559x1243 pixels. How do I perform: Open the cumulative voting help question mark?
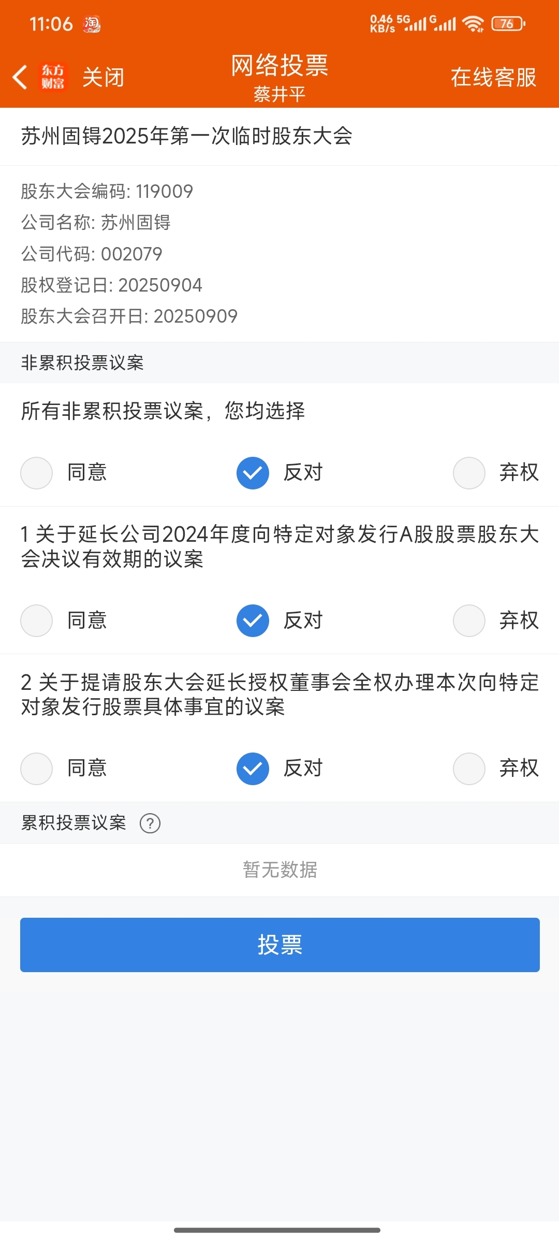[150, 823]
